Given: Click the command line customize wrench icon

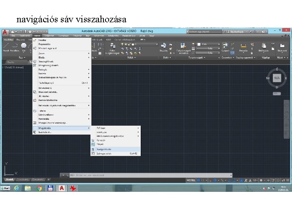Looking at the screenshot, I should tap(67, 175).
